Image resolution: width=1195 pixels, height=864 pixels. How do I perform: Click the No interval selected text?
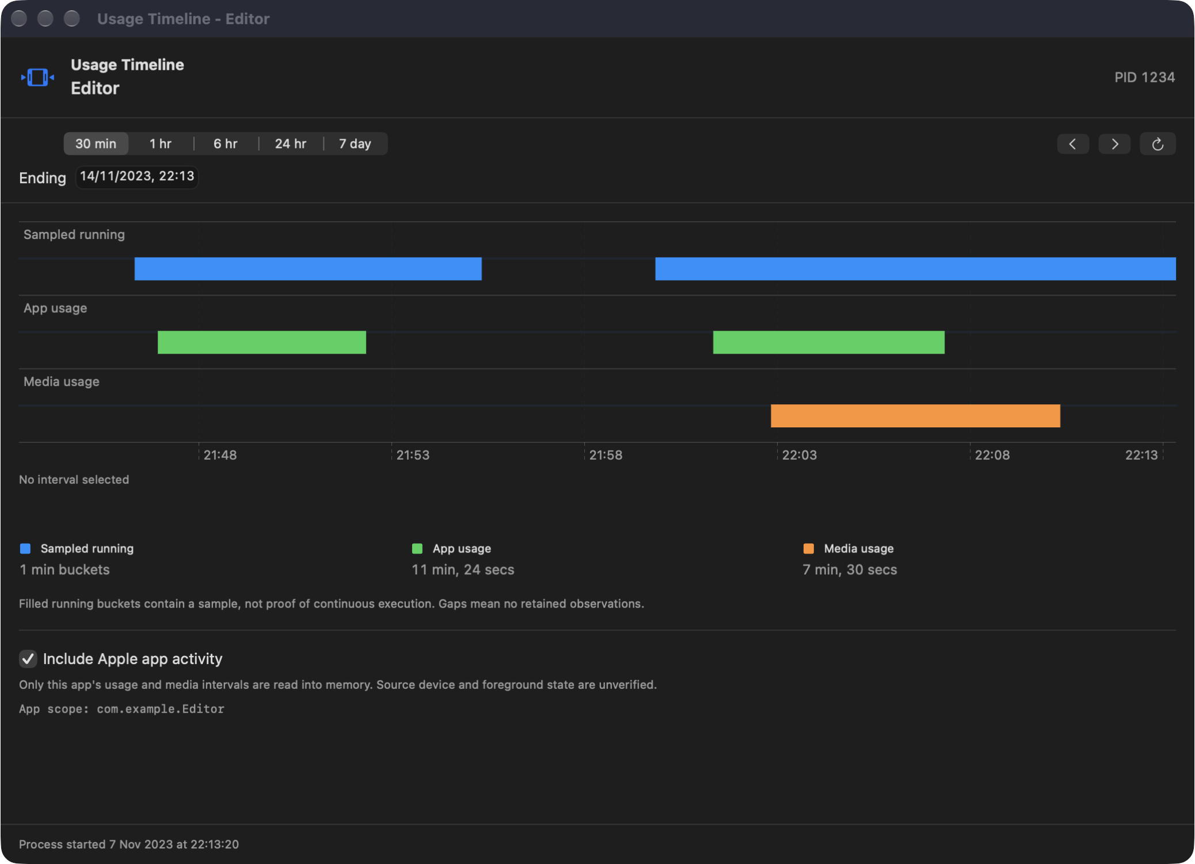pyautogui.click(x=74, y=479)
